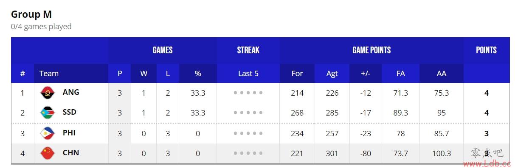The width and height of the screenshot is (515, 168).
Task: Click the ANG last-five streak dots
Action: tap(248, 93)
